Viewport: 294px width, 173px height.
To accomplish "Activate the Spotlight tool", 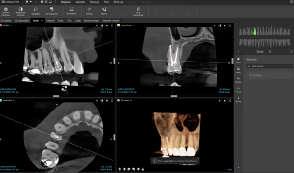I will point(35,11).
